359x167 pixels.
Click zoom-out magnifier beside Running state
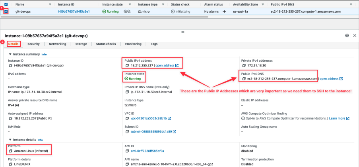[129, 11]
